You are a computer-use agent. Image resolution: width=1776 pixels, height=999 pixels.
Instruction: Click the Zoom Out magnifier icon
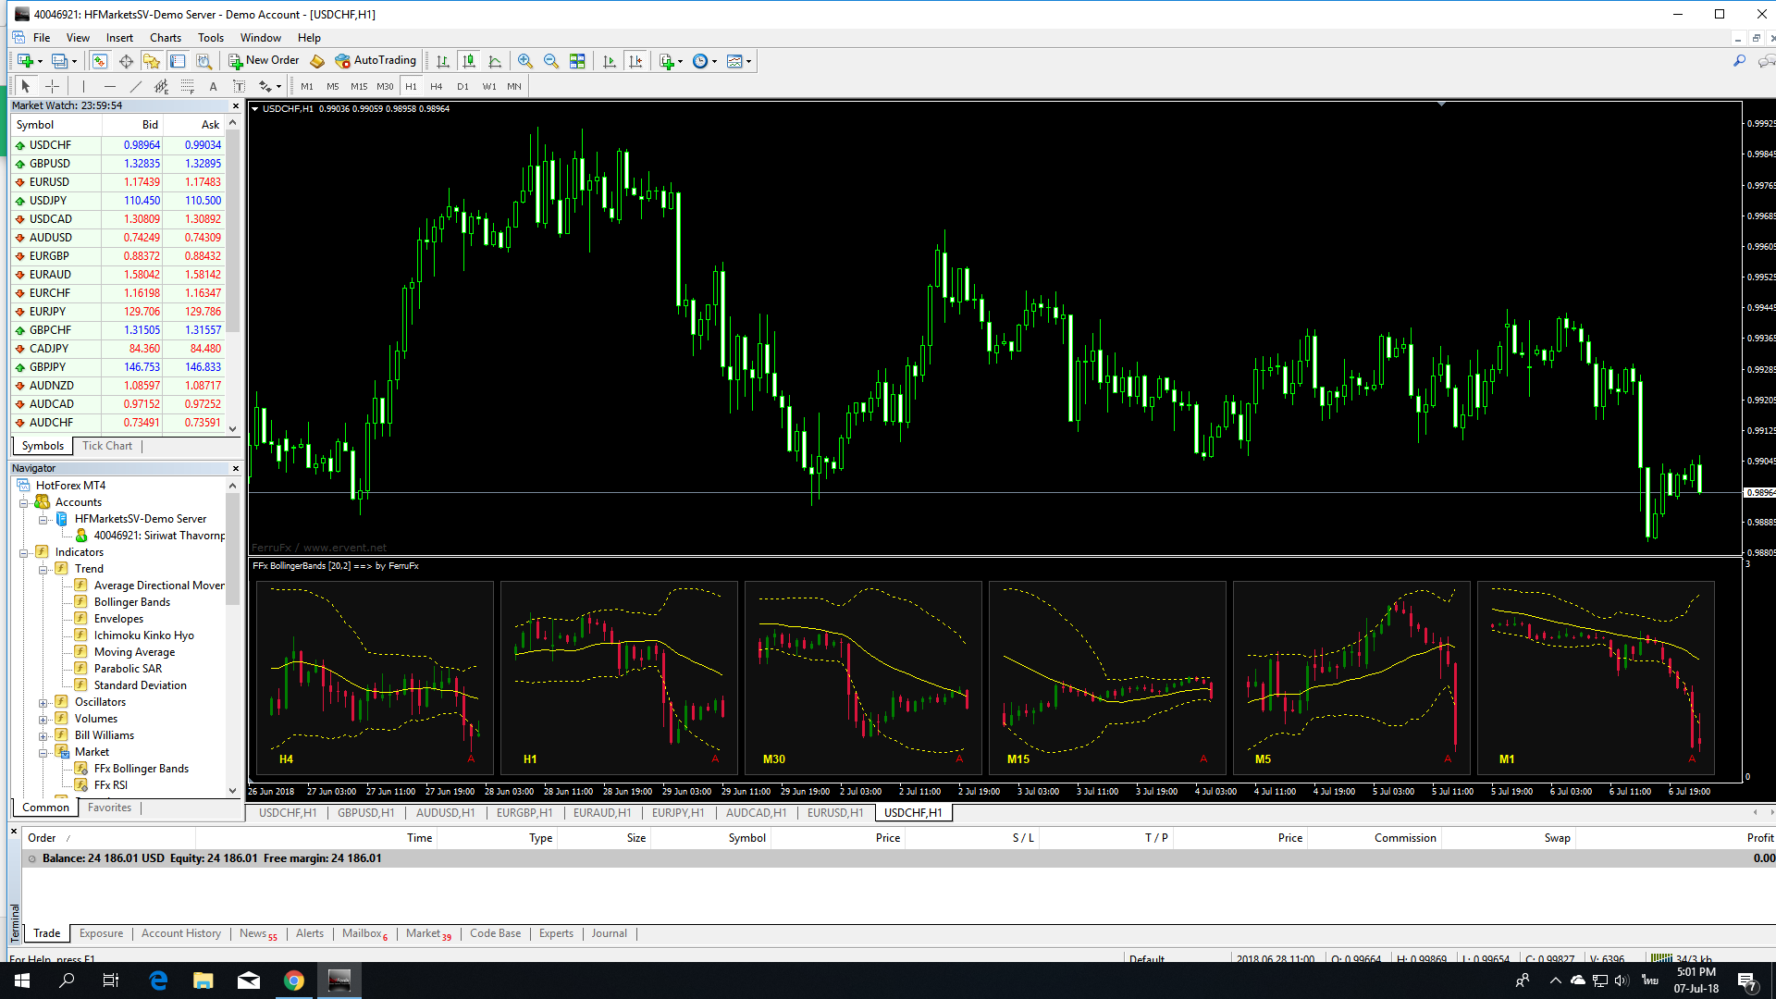tap(551, 61)
